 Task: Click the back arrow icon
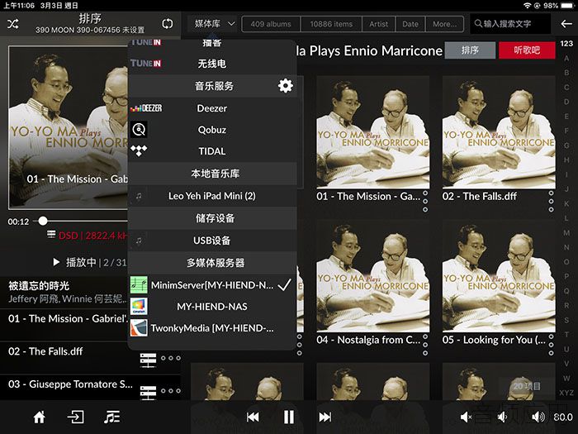tap(566, 24)
